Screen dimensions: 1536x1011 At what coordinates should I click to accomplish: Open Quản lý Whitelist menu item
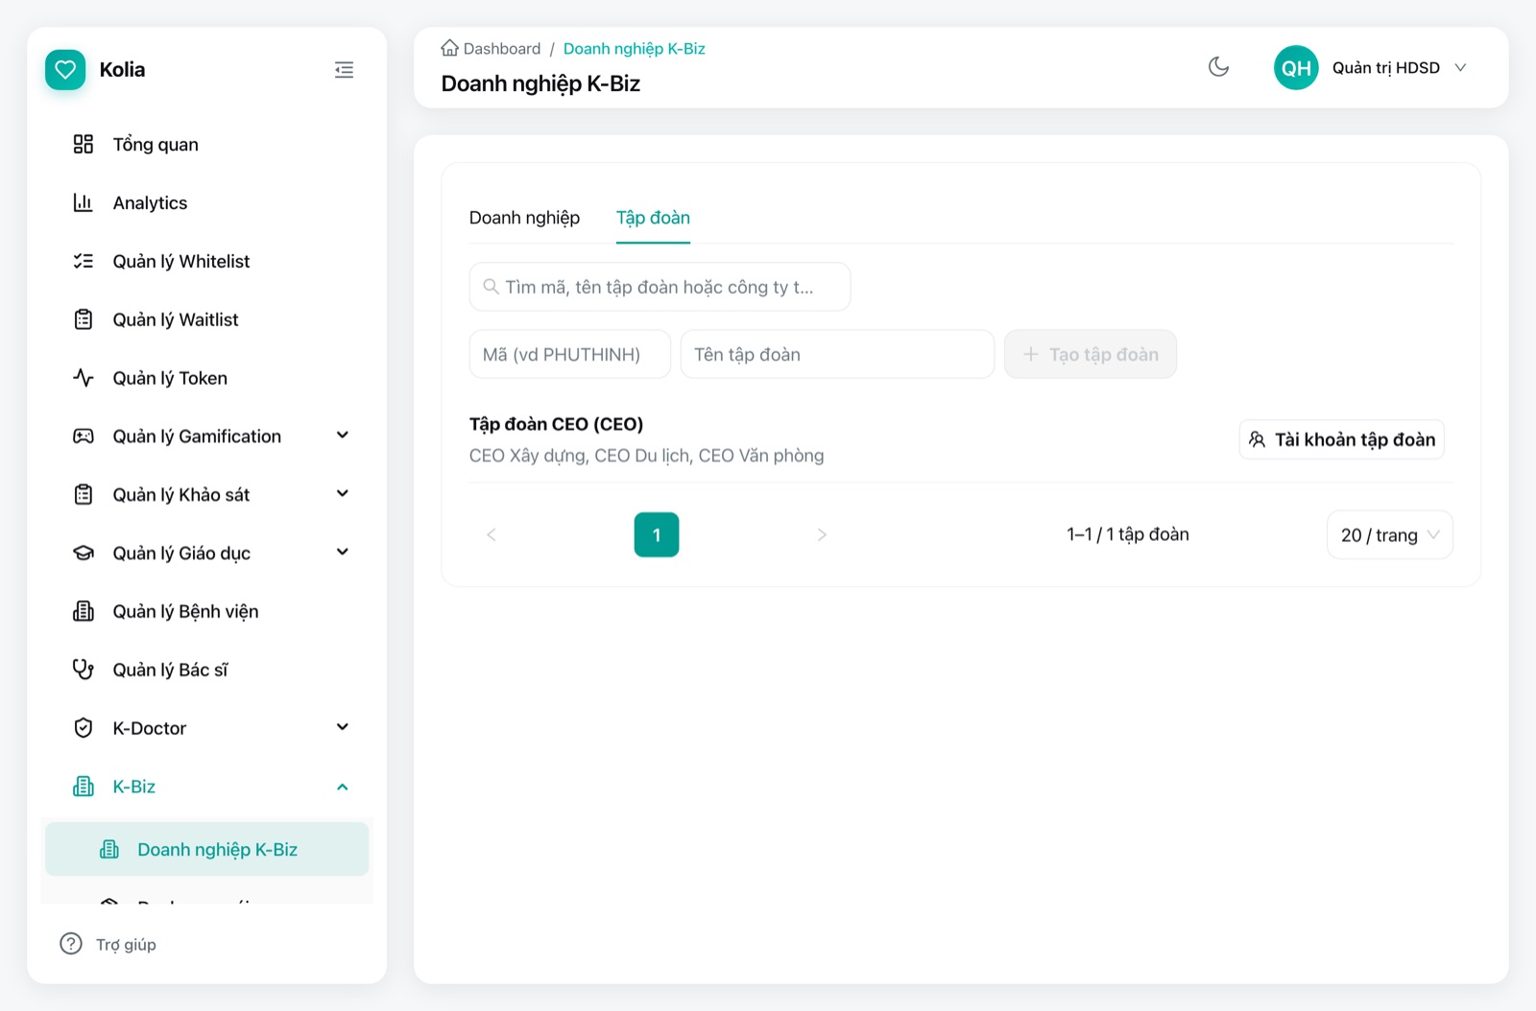tap(206, 261)
